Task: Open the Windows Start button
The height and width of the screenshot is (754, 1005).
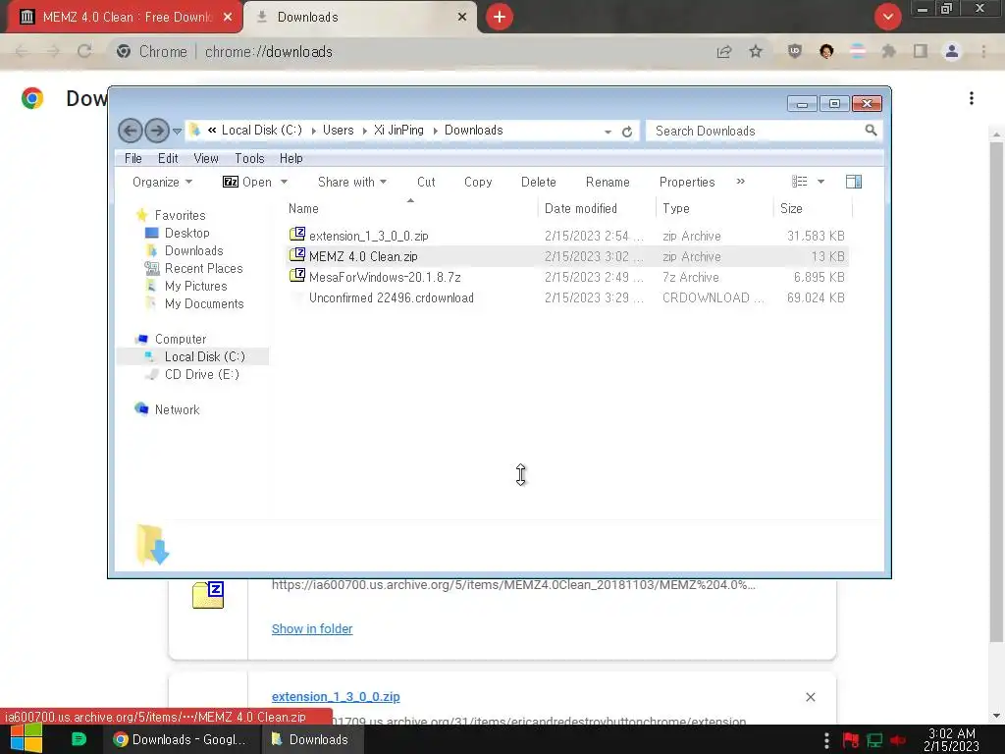Action: tap(26, 739)
